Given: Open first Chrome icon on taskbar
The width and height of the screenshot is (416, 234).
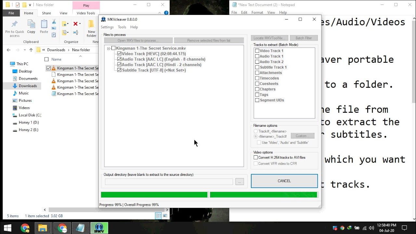Looking at the screenshot, I should [25, 228].
